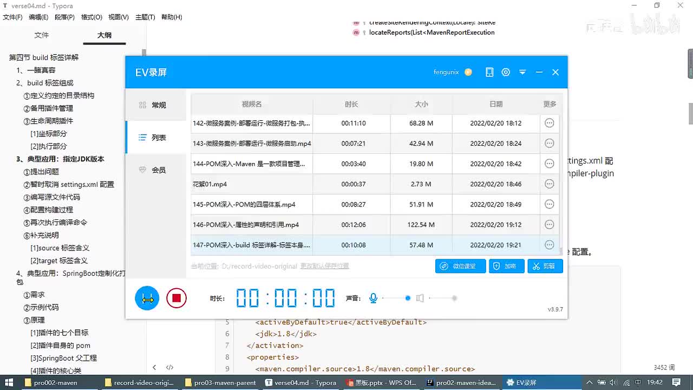Switch Typora sidebar to 大纲 tab

[104, 35]
